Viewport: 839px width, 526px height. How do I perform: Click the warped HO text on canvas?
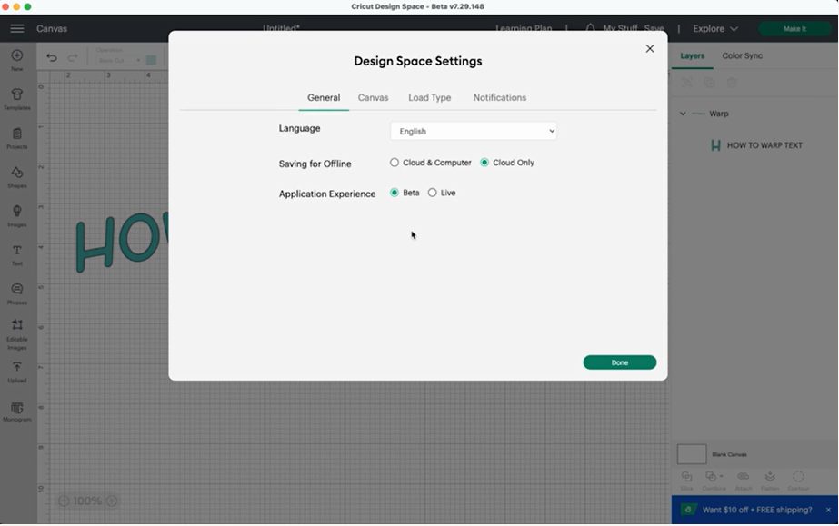pyautogui.click(x=121, y=242)
